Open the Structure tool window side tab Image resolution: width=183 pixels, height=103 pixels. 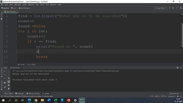coord(1,72)
